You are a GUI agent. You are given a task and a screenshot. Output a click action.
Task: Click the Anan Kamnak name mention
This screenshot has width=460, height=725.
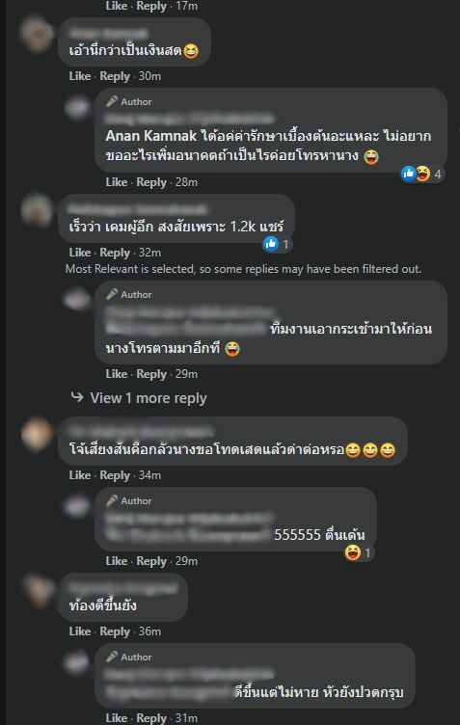151,136
